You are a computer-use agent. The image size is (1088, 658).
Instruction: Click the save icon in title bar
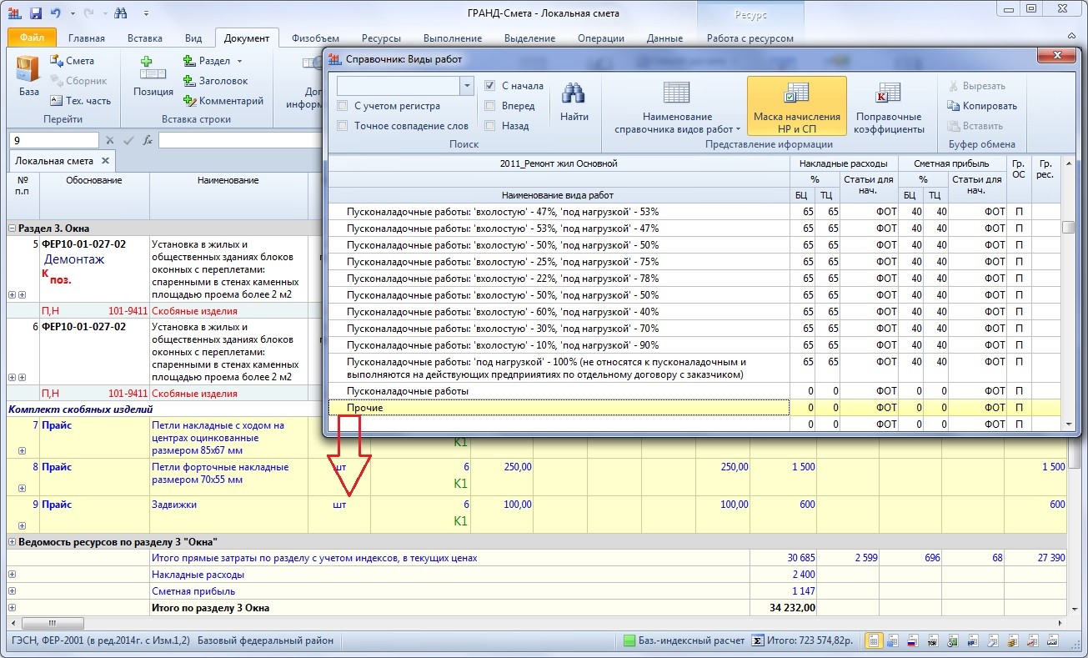pyautogui.click(x=36, y=14)
